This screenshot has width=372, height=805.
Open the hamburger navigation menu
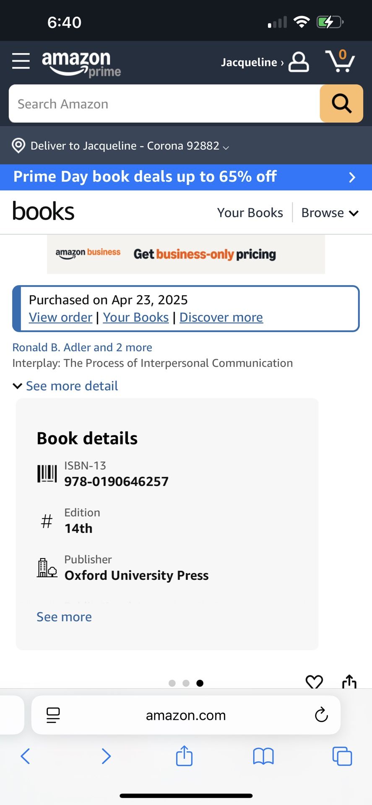21,61
